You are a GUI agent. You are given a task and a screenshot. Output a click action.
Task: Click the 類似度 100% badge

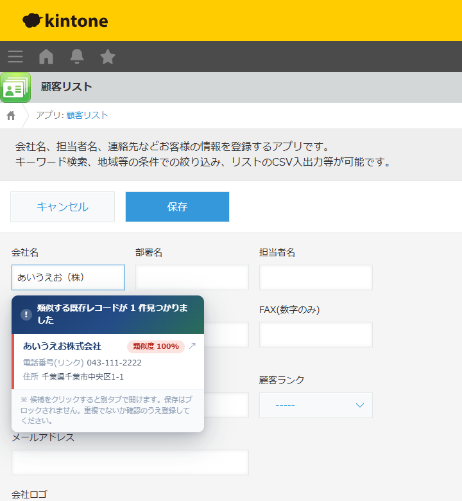pos(156,346)
